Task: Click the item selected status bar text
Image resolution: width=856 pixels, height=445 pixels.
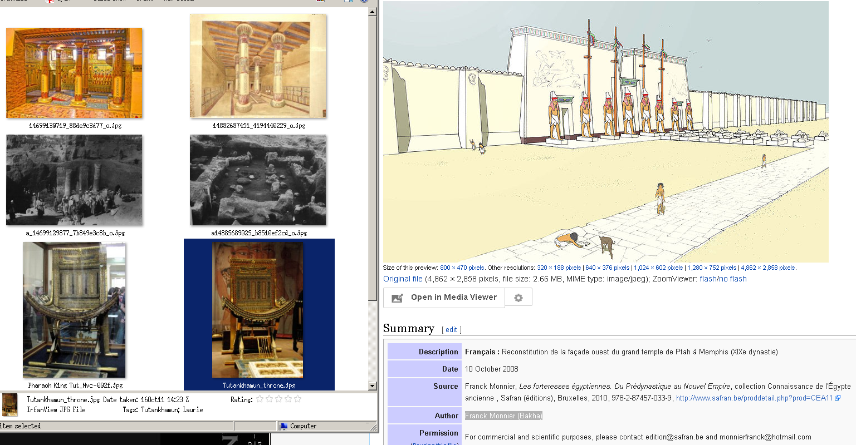Action: 21,426
